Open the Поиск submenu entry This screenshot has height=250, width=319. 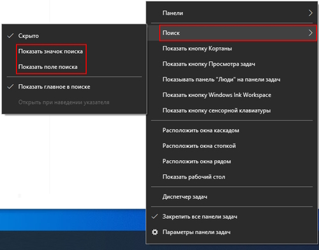232,33
